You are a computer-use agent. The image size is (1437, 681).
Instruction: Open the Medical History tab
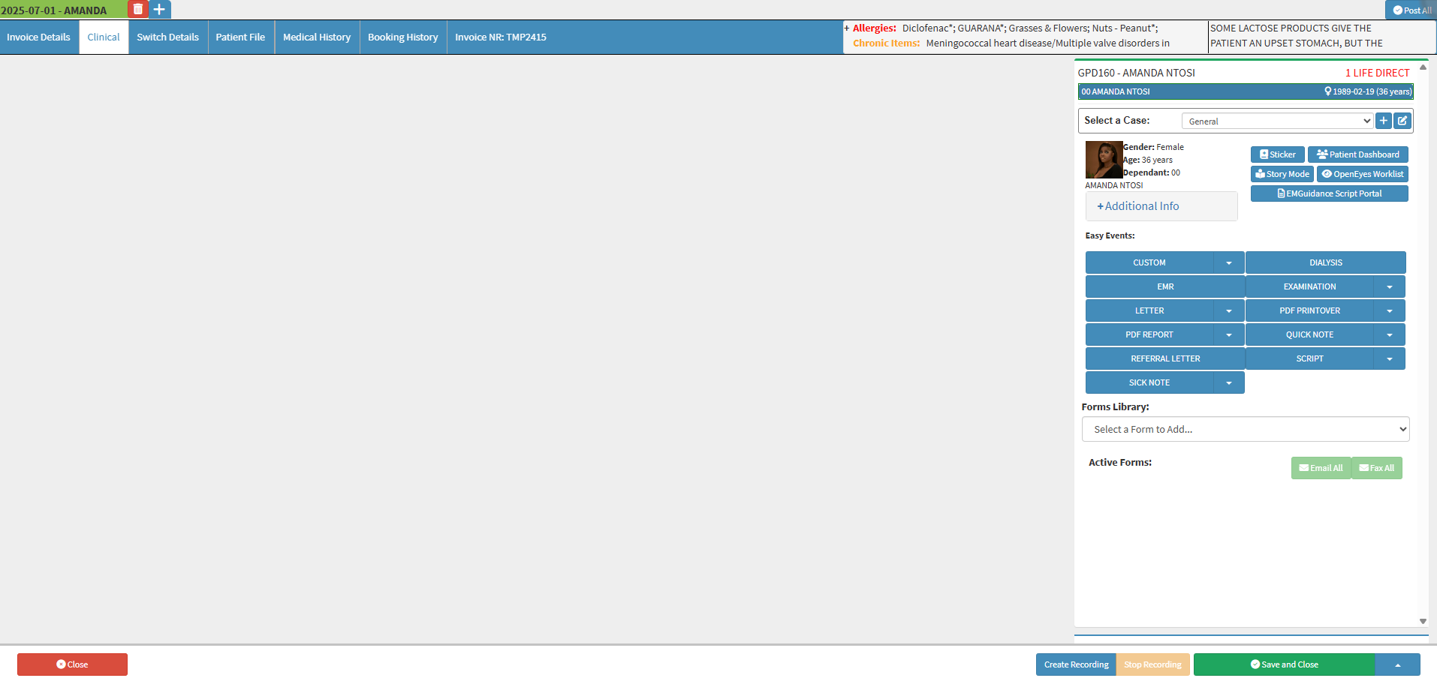tap(317, 37)
